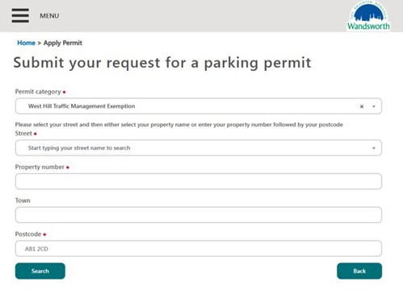Expand the Street dropdown arrow
Screen dimensions: 403x298
click(374, 148)
